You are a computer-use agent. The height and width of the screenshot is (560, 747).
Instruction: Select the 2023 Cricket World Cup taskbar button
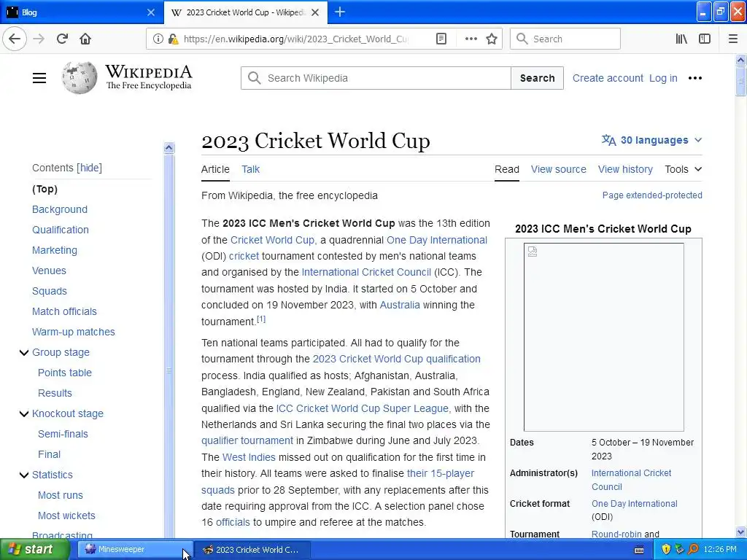pyautogui.click(x=252, y=550)
